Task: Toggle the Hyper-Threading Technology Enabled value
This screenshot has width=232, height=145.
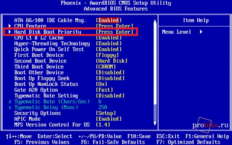Action: 109,43
